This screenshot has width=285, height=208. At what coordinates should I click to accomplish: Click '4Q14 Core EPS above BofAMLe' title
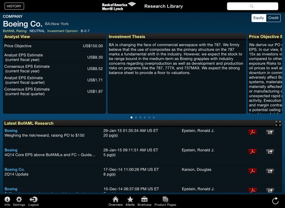coord(50,155)
